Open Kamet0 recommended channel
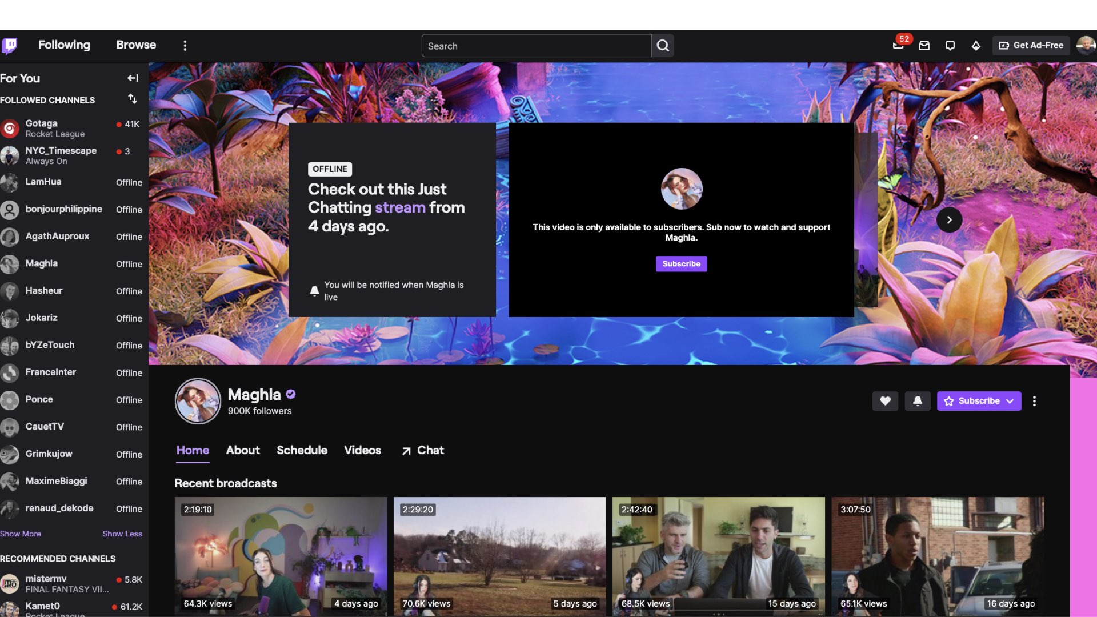The image size is (1097, 617). (71, 608)
